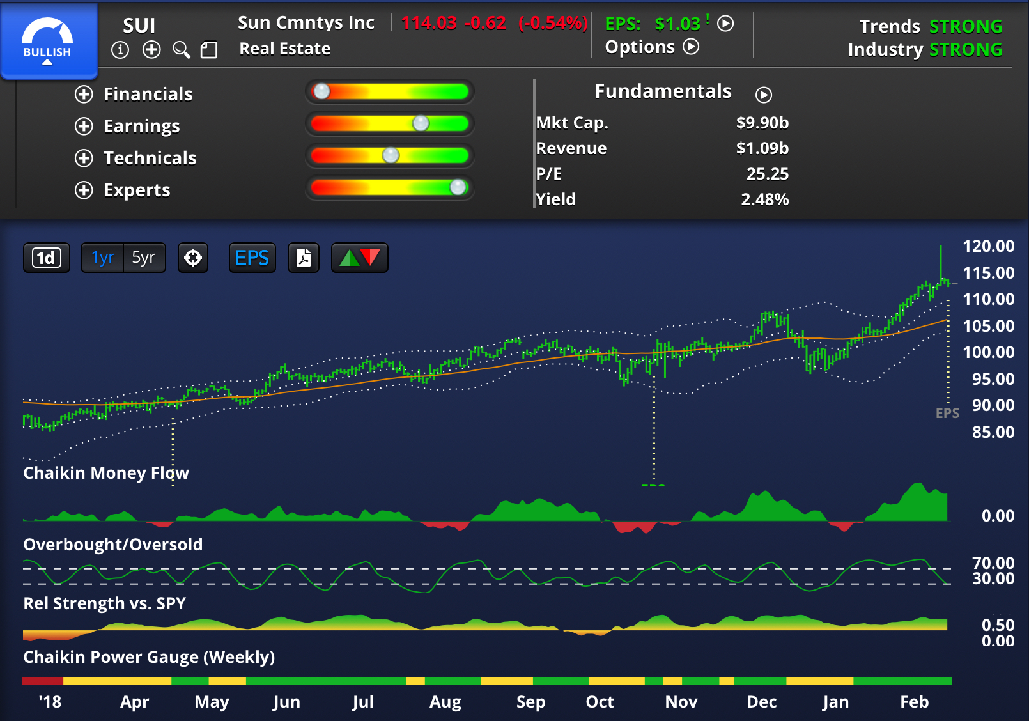
Task: Expand the Technicals section
Action: point(84,159)
